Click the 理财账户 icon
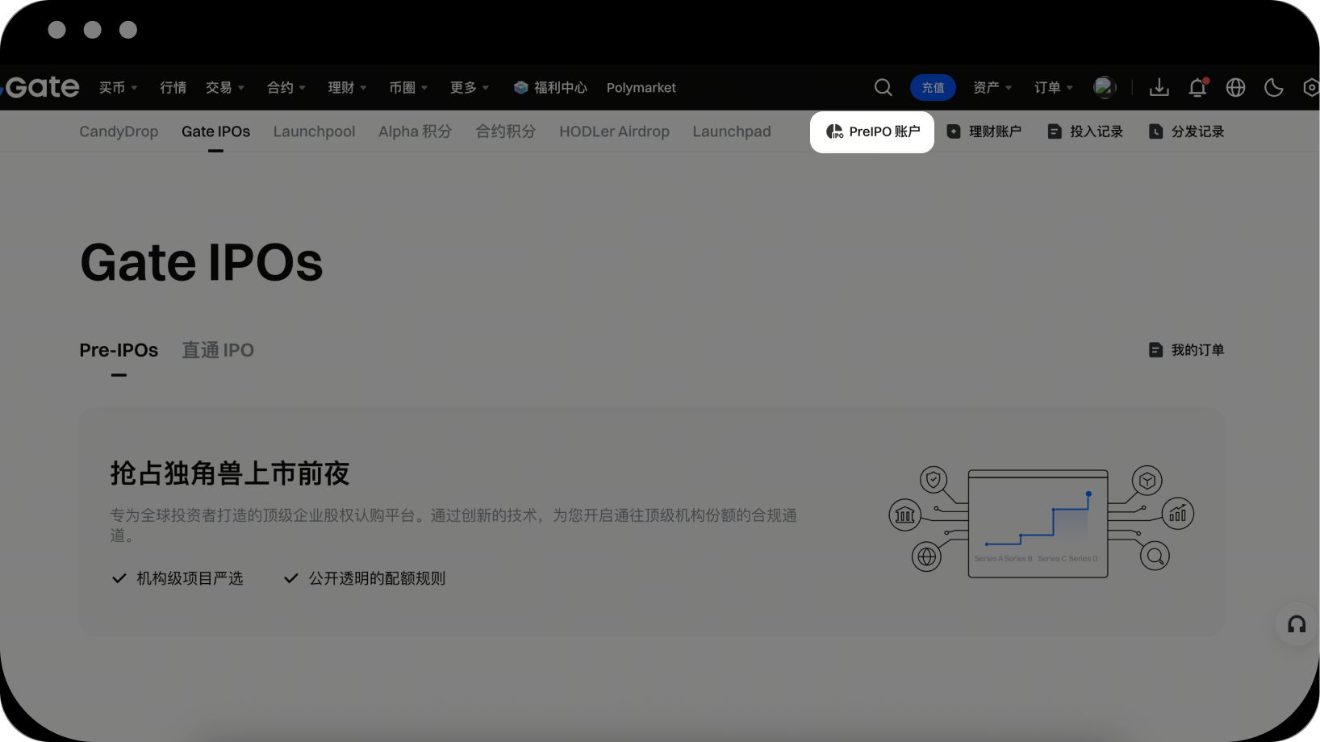This screenshot has height=742, width=1320. click(x=954, y=131)
